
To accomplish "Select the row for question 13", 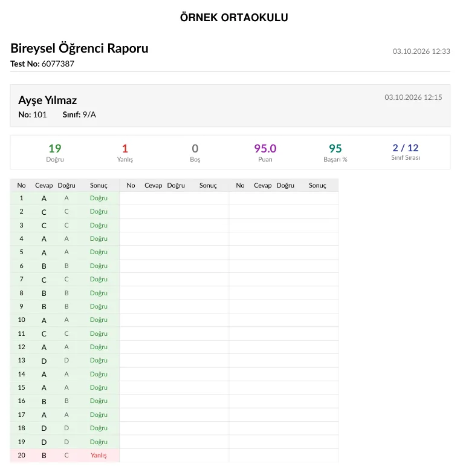I will point(65,361).
